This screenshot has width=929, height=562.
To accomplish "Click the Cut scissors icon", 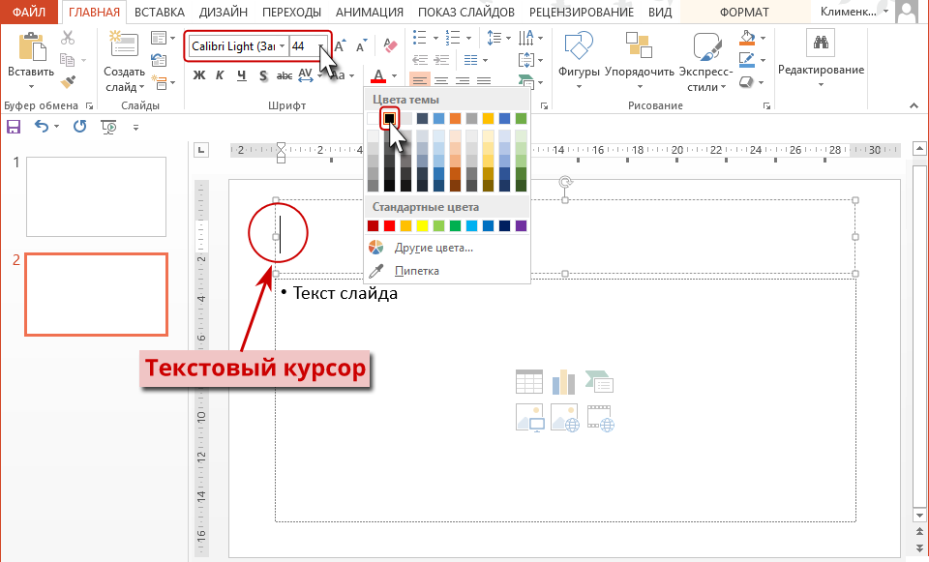I will pyautogui.click(x=68, y=39).
